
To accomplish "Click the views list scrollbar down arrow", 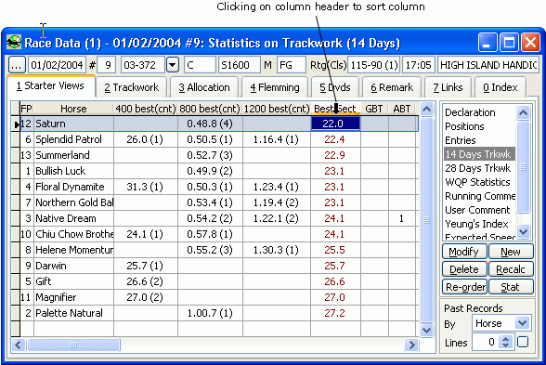I will (524, 231).
